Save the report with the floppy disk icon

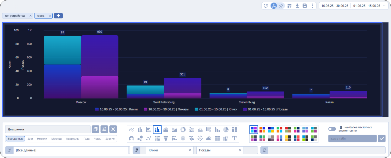[x=305, y=6]
